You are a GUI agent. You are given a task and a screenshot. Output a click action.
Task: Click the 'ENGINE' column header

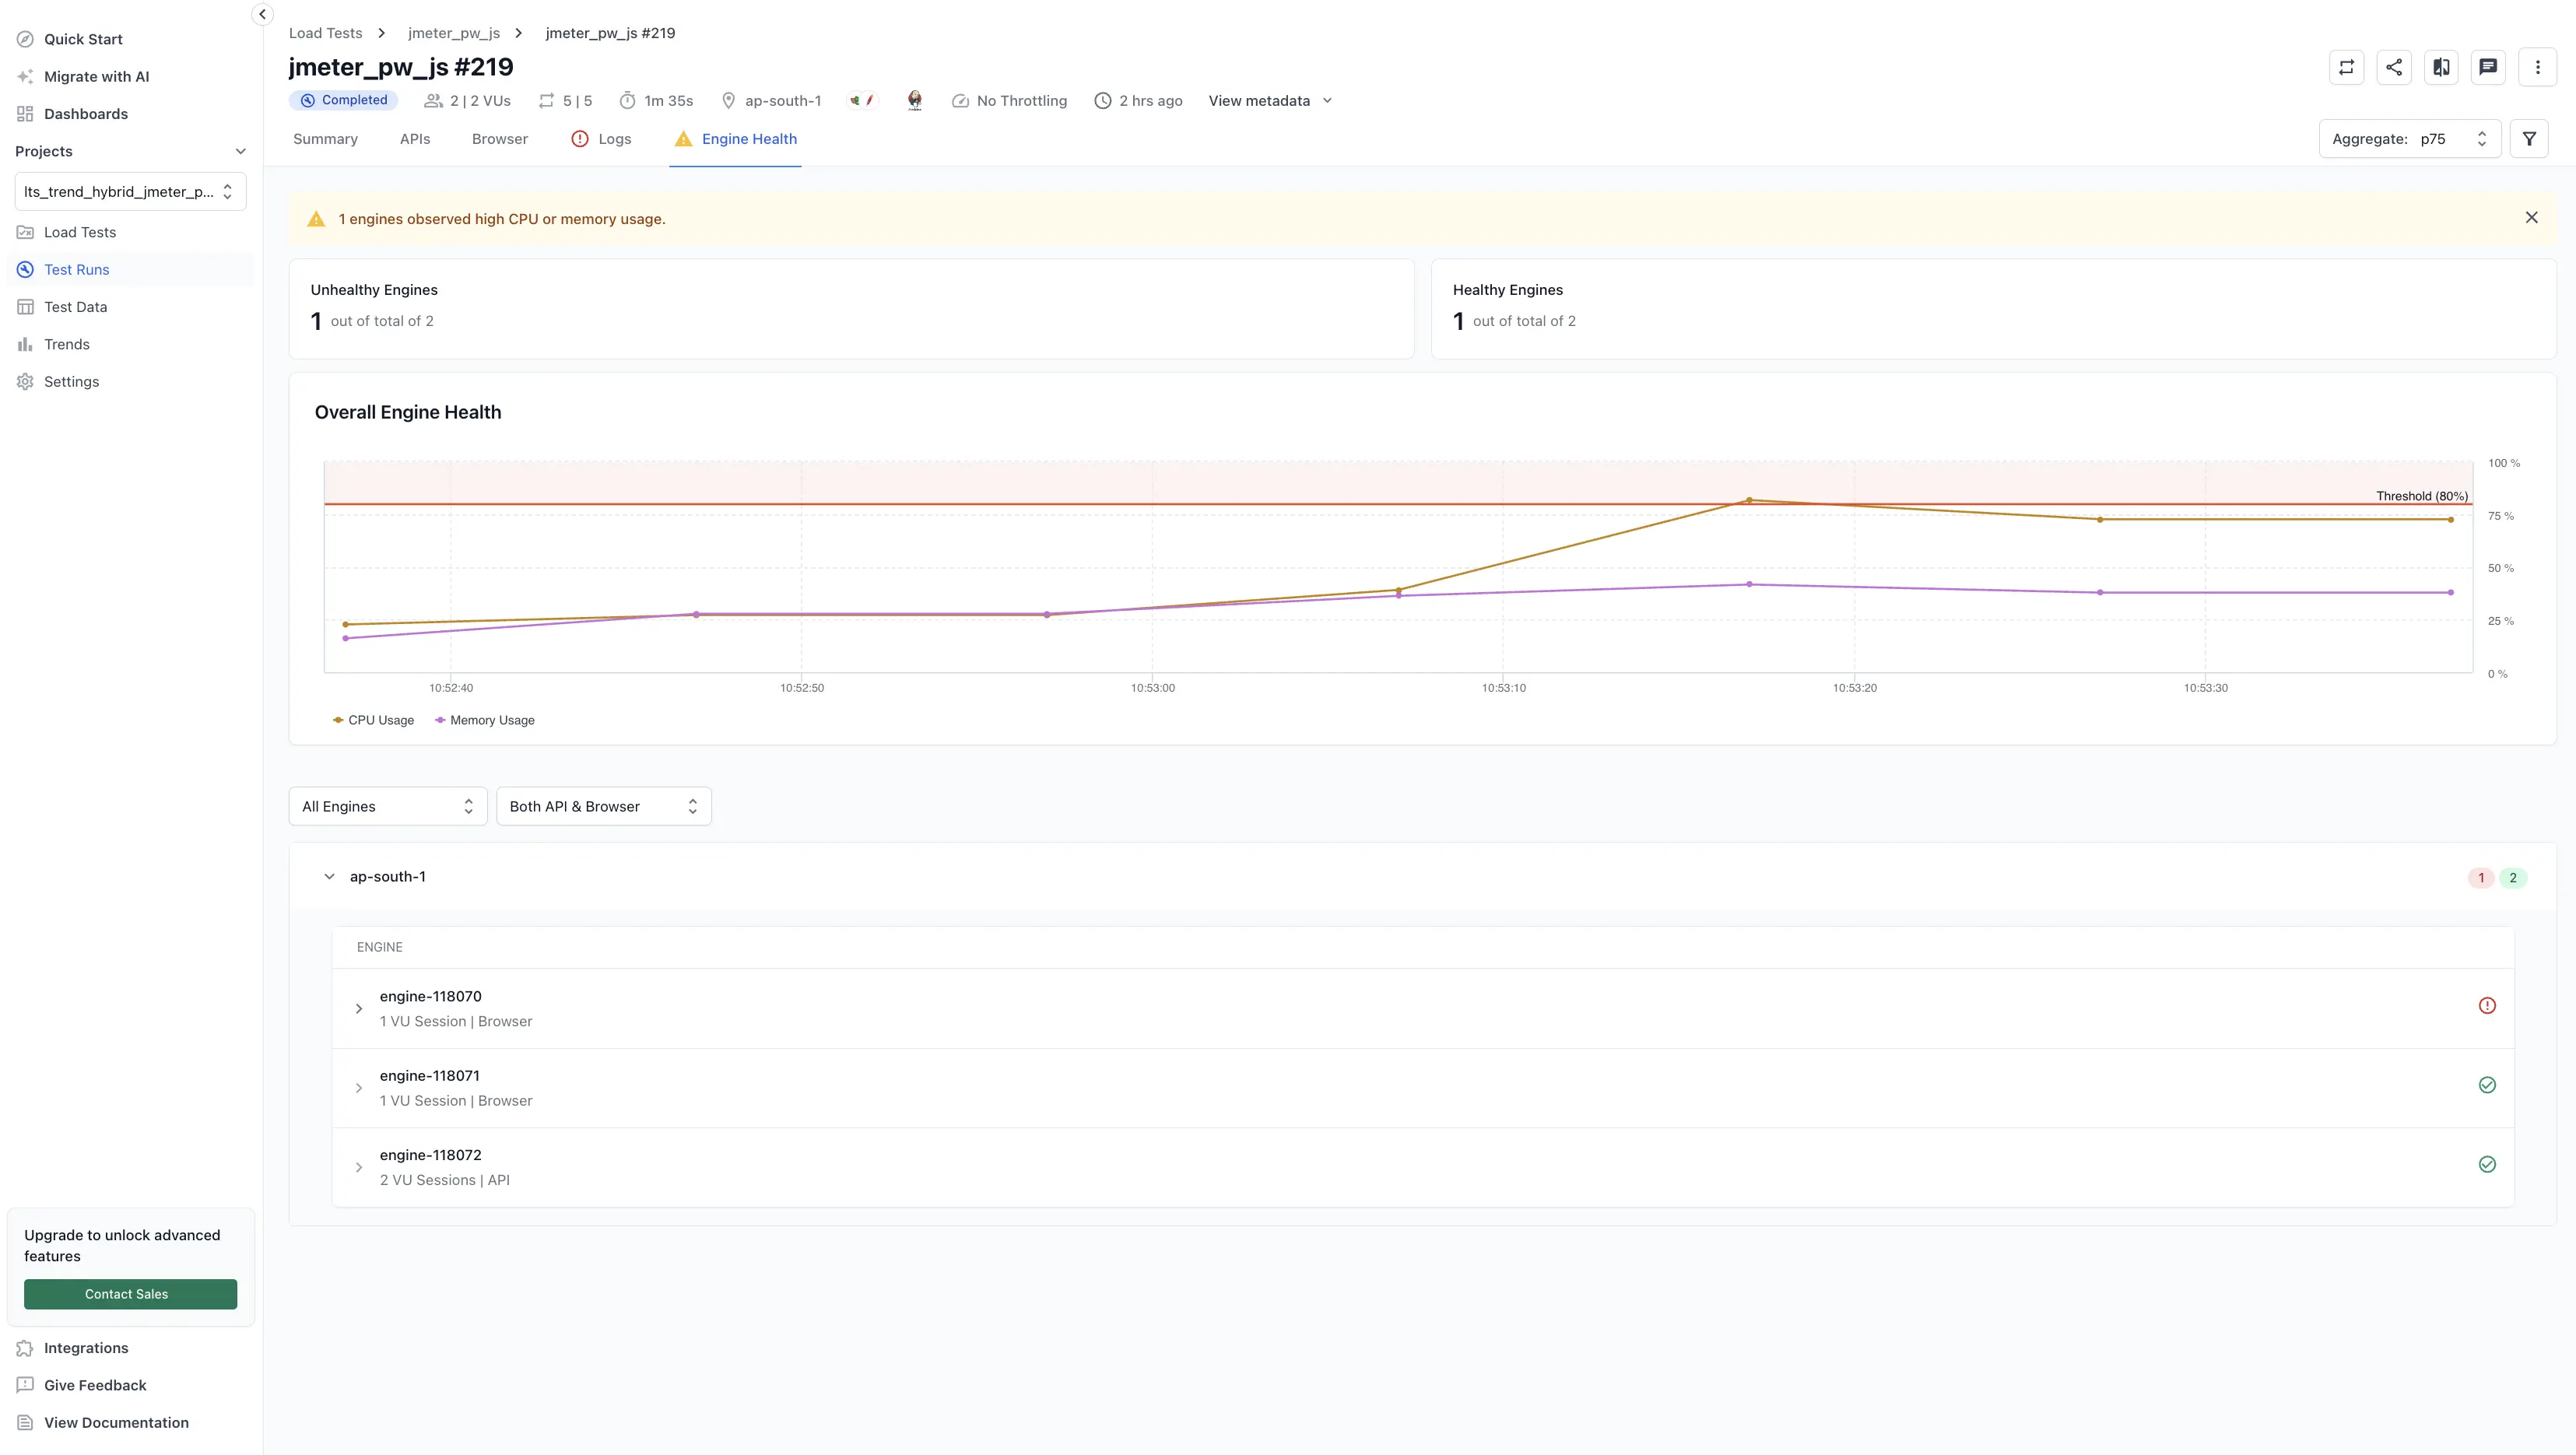coord(380,947)
